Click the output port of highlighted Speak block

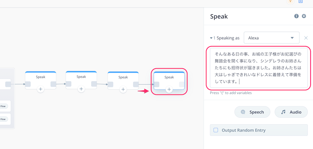[182, 84]
